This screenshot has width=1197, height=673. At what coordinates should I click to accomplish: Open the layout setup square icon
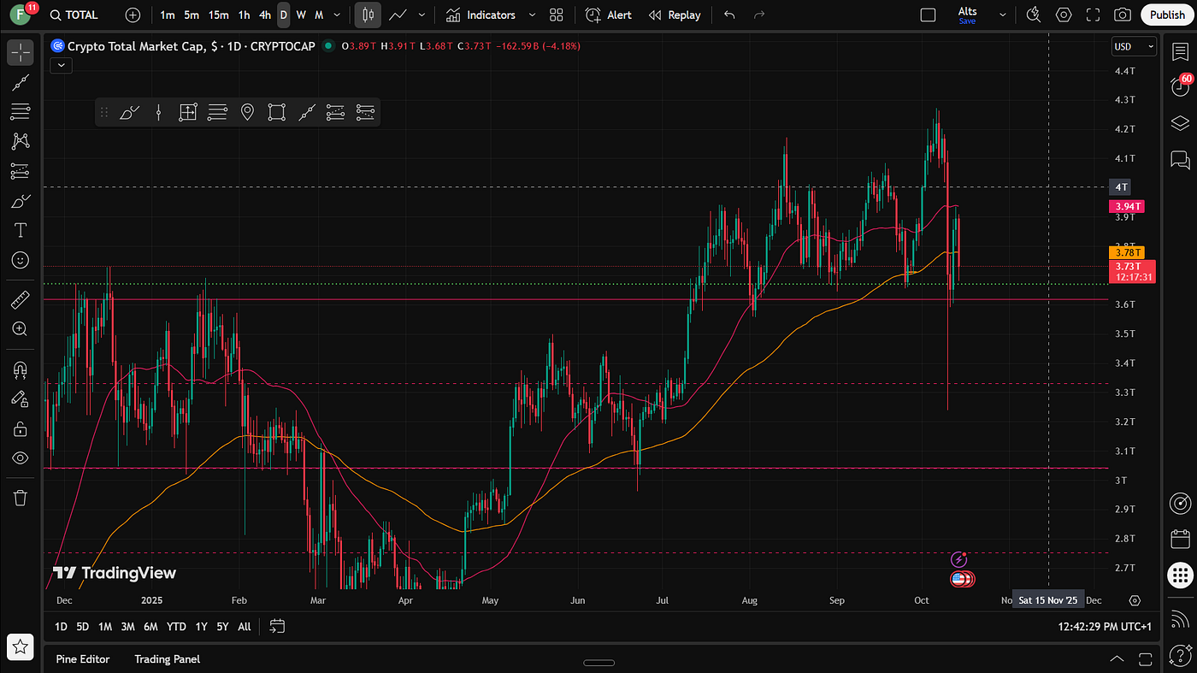[x=928, y=15]
